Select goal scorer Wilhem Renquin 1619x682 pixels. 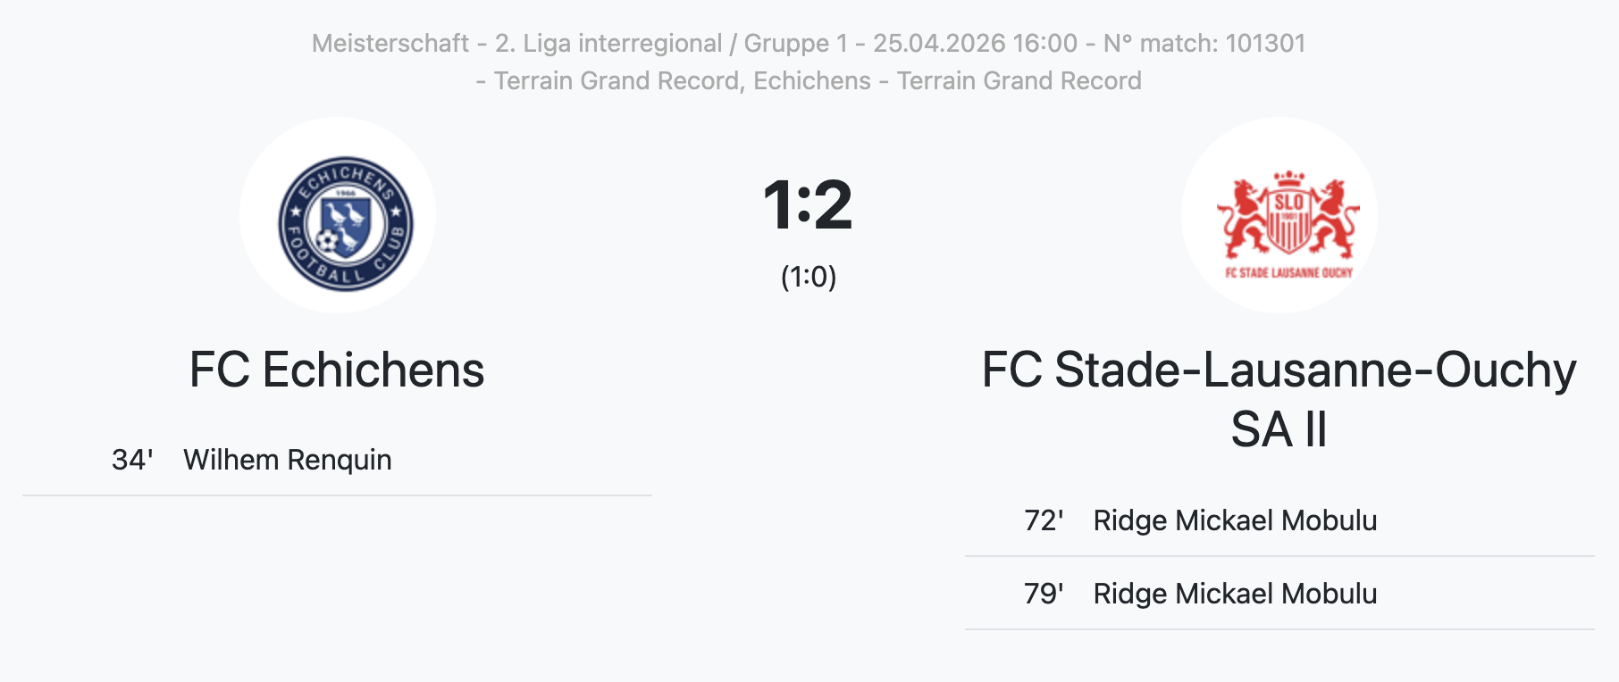(x=288, y=460)
